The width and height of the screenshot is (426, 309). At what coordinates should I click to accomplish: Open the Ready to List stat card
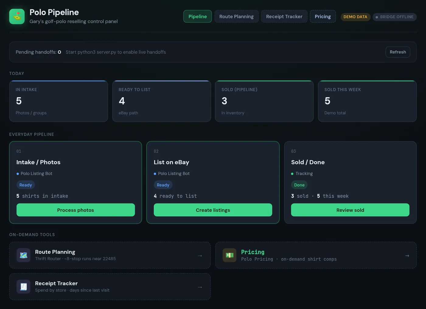pyautogui.click(x=162, y=101)
